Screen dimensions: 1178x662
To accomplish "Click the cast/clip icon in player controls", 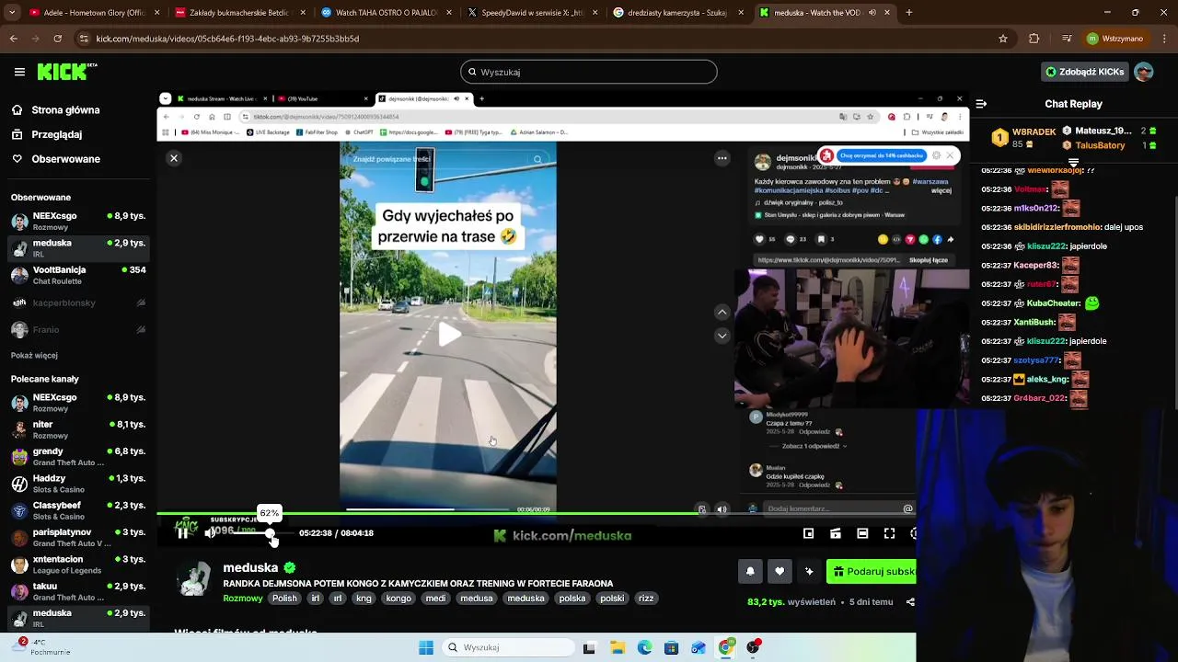I will click(x=836, y=533).
